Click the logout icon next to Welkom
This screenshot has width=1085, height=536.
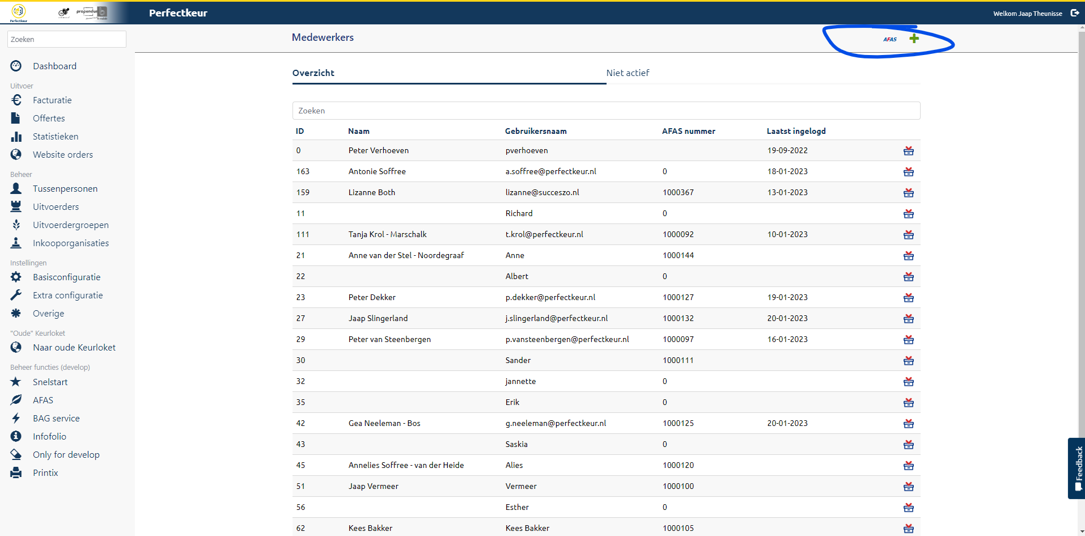tap(1074, 13)
